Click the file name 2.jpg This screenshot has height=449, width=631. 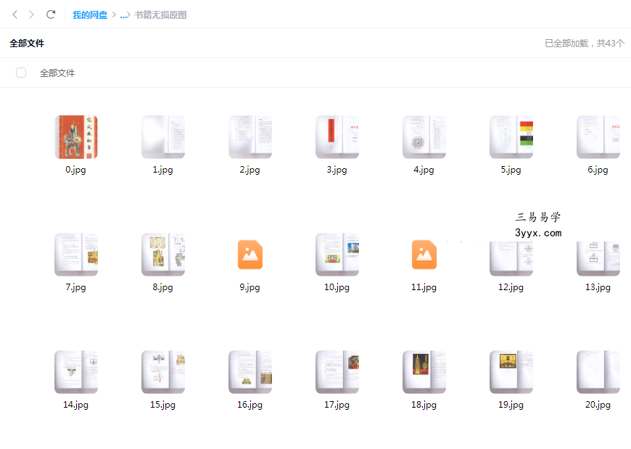click(x=250, y=170)
